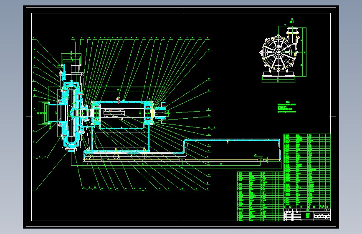Click the pump suction inlet flange
This screenshot has height=234, width=362.
click(49, 113)
